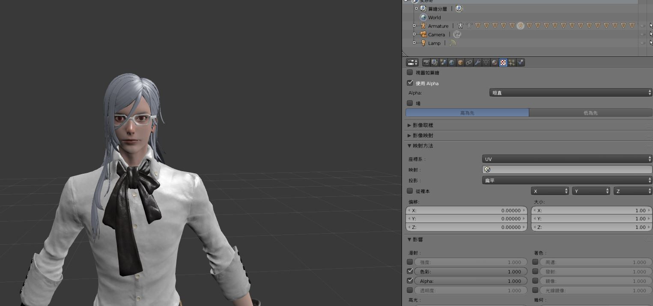Enable the 強度 diffuse influence checkbox
Viewport: 653px width, 306px height.
click(x=410, y=262)
